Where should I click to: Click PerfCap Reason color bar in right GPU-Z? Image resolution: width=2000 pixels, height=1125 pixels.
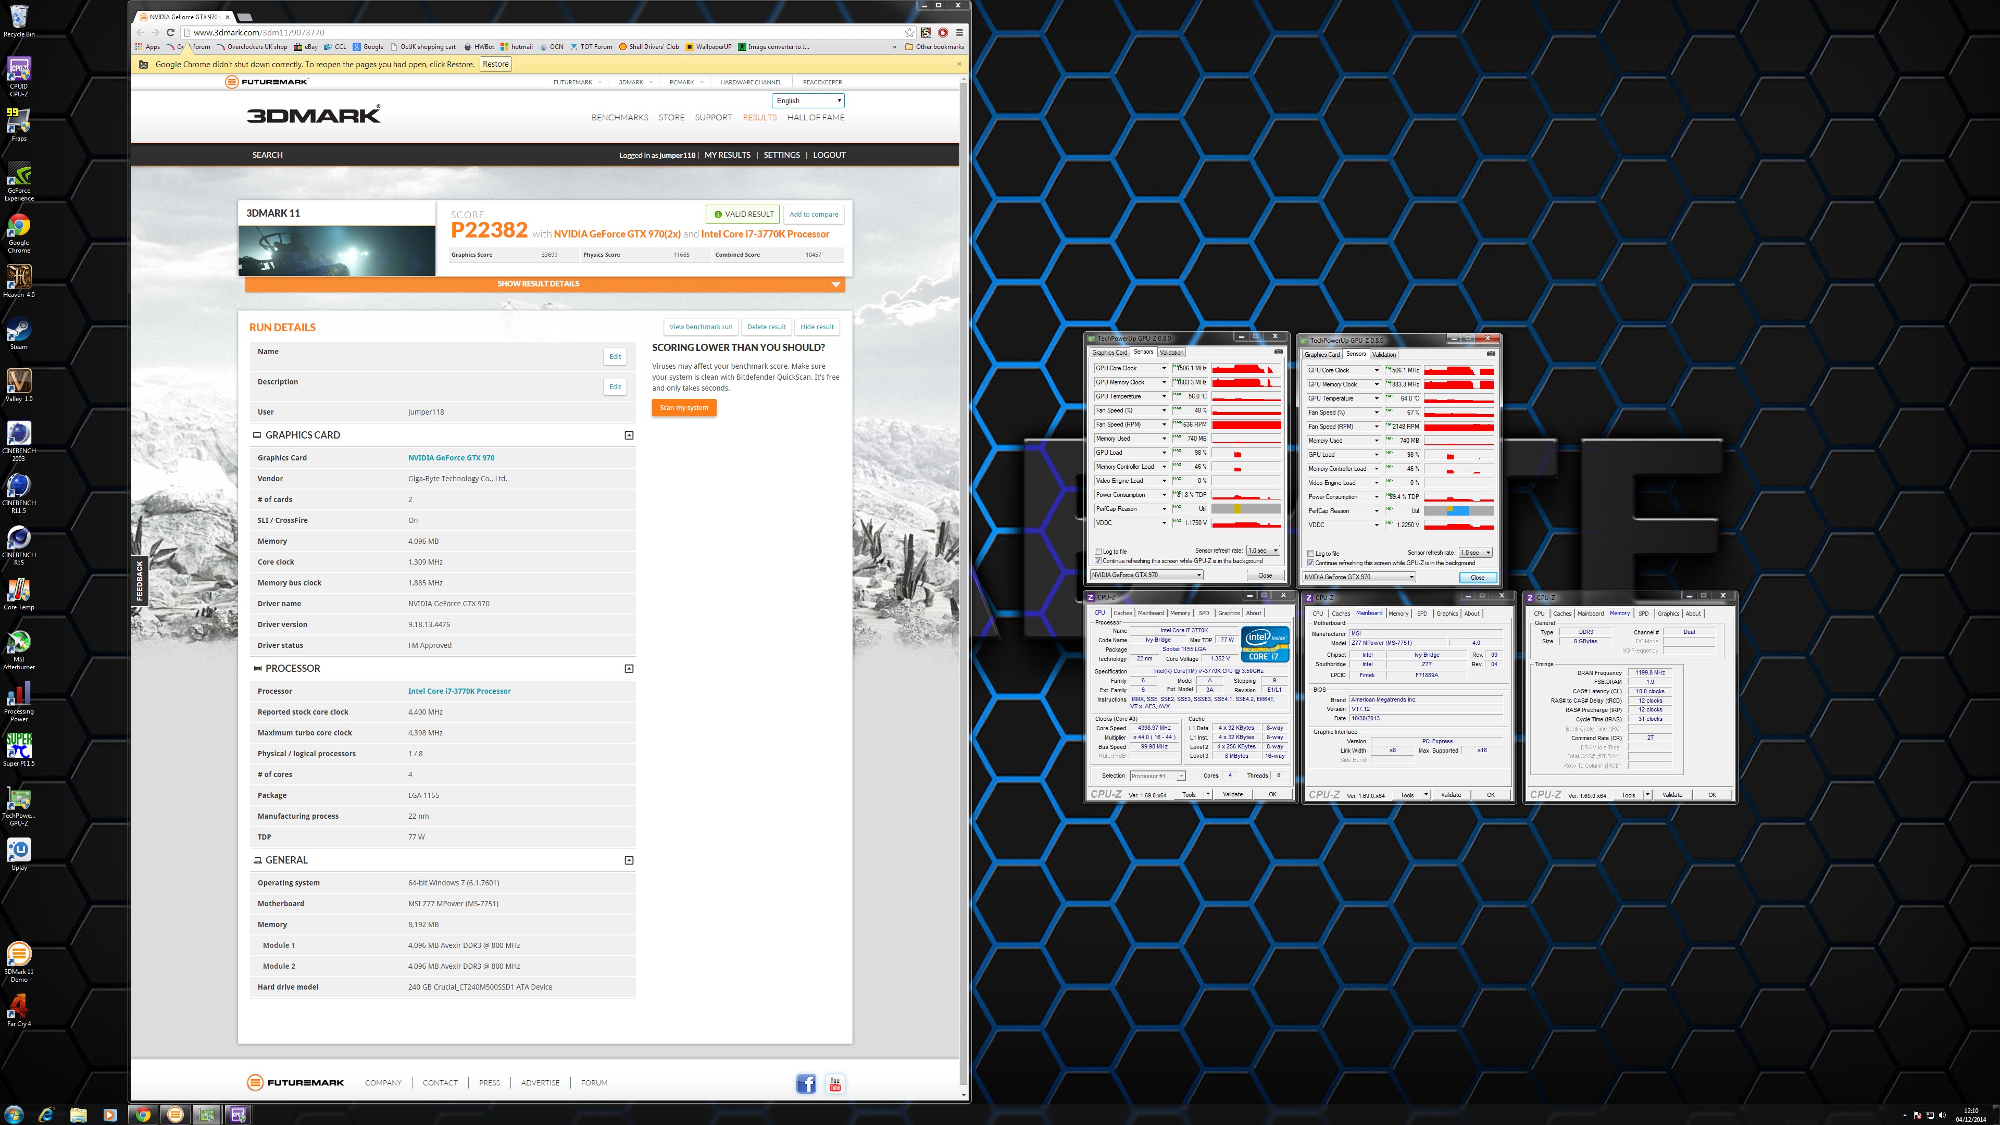[1458, 511]
